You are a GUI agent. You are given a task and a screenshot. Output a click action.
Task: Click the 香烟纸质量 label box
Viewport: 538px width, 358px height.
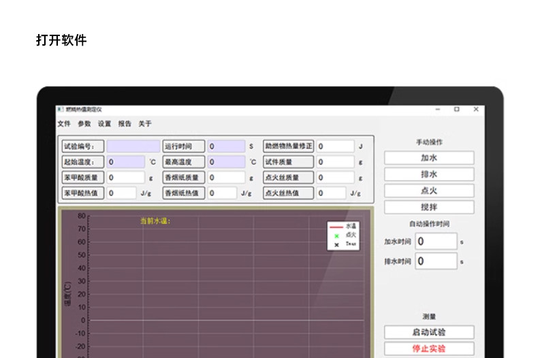184,178
